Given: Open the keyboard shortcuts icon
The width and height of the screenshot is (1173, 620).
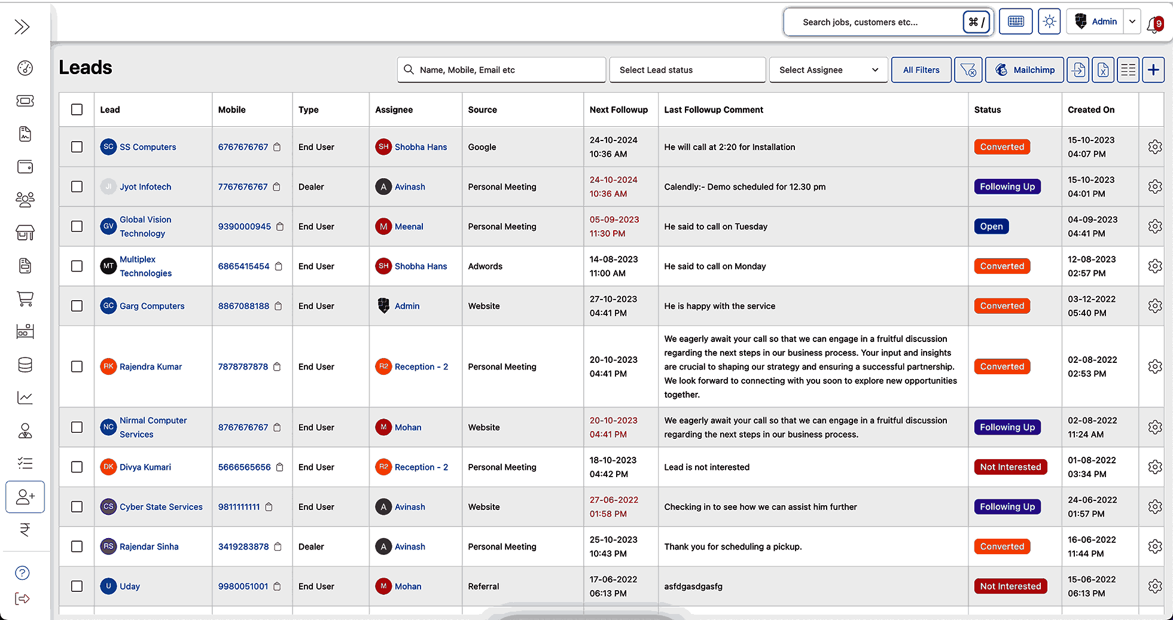Looking at the screenshot, I should click(1016, 22).
